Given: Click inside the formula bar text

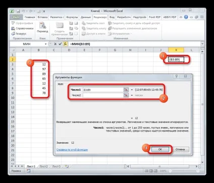Looking at the screenshot, I should click(80, 44).
